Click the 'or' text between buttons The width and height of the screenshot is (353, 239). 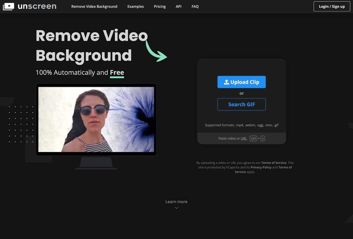(242, 93)
